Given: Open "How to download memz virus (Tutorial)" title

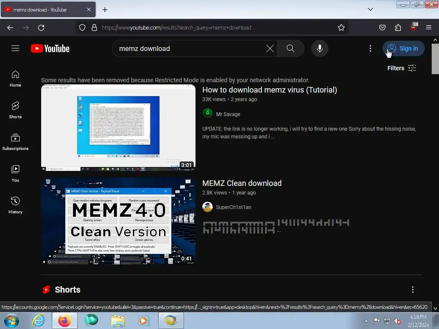Looking at the screenshot, I should coord(270,90).
